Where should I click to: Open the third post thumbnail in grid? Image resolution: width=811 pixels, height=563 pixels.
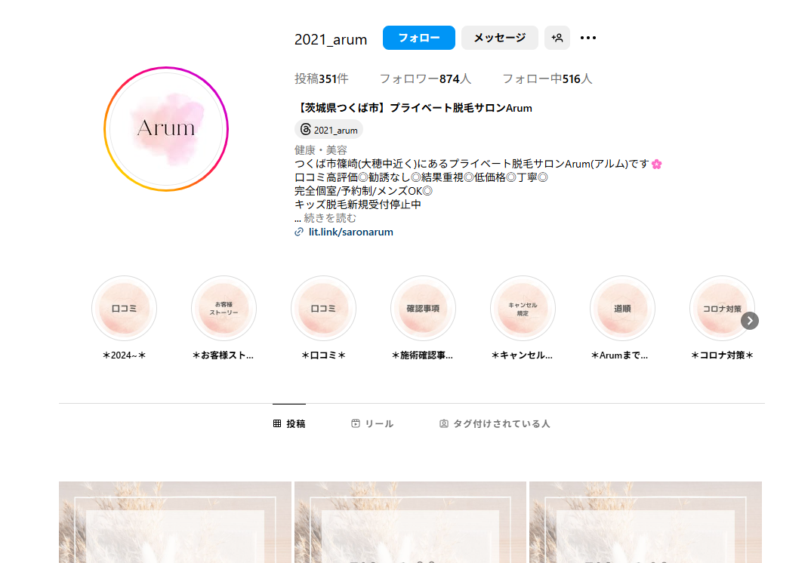pyautogui.click(x=646, y=522)
